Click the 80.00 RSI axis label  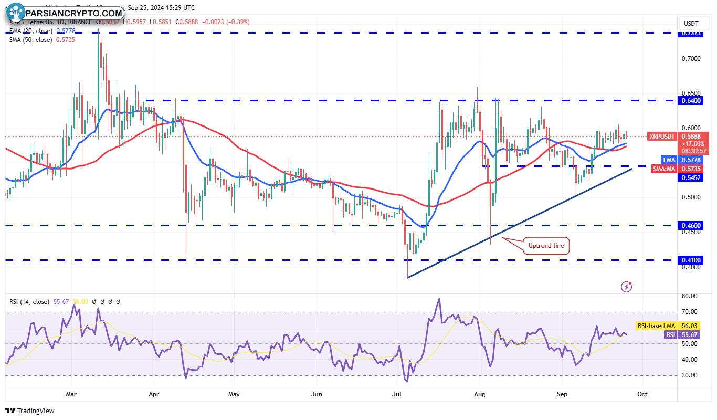691,296
